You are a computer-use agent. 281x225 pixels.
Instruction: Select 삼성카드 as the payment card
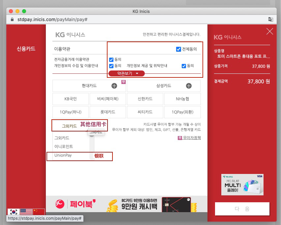(164, 86)
